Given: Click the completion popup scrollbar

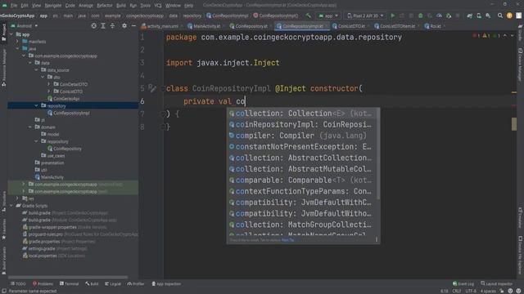Looking at the screenshot, I should tap(378, 154).
